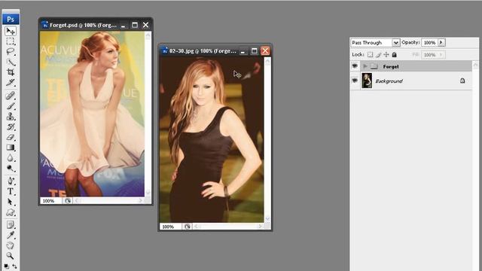The image size is (482, 271).
Task: Toggle lock all padlock icon
Action: 395,55
